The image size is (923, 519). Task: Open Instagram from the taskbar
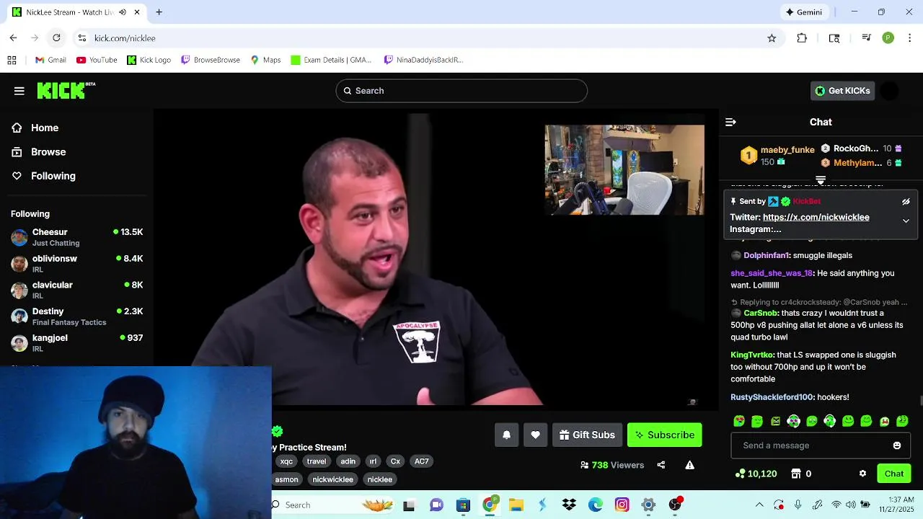pos(622,505)
